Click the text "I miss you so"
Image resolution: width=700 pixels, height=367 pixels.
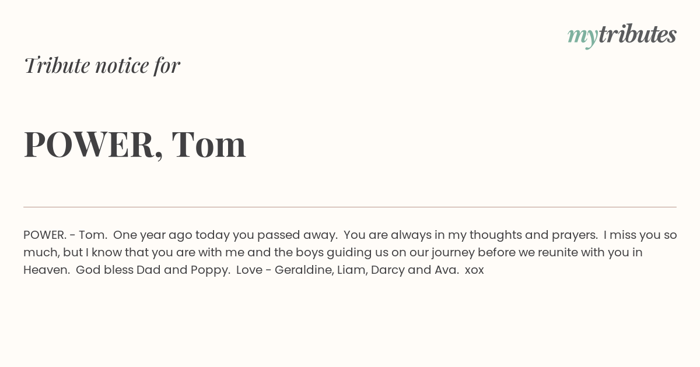(640, 235)
